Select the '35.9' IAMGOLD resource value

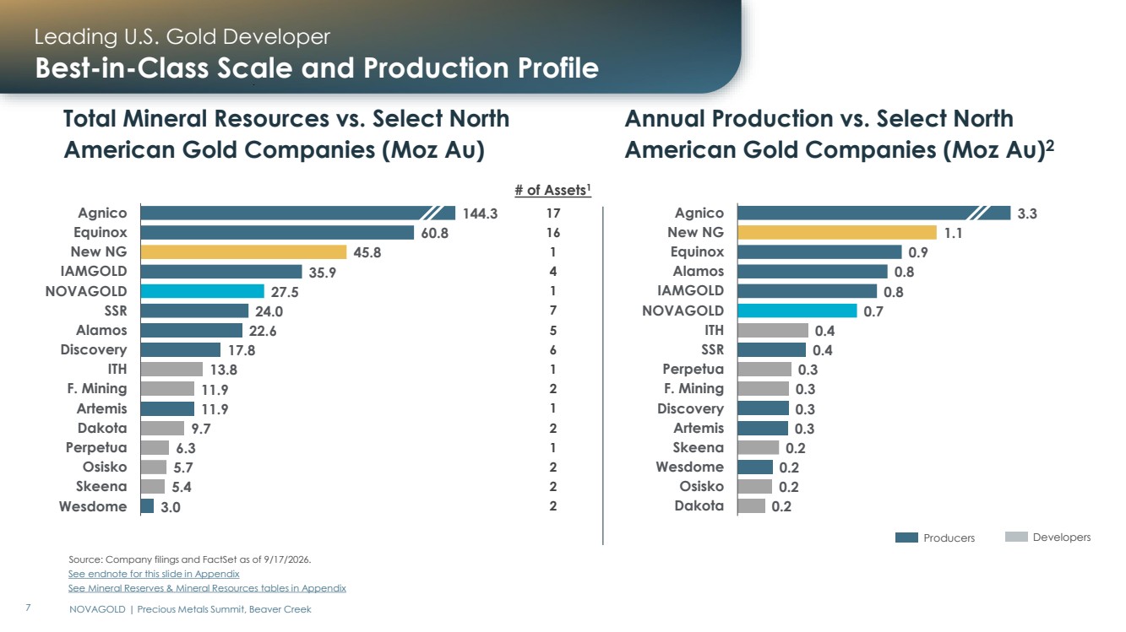point(323,273)
